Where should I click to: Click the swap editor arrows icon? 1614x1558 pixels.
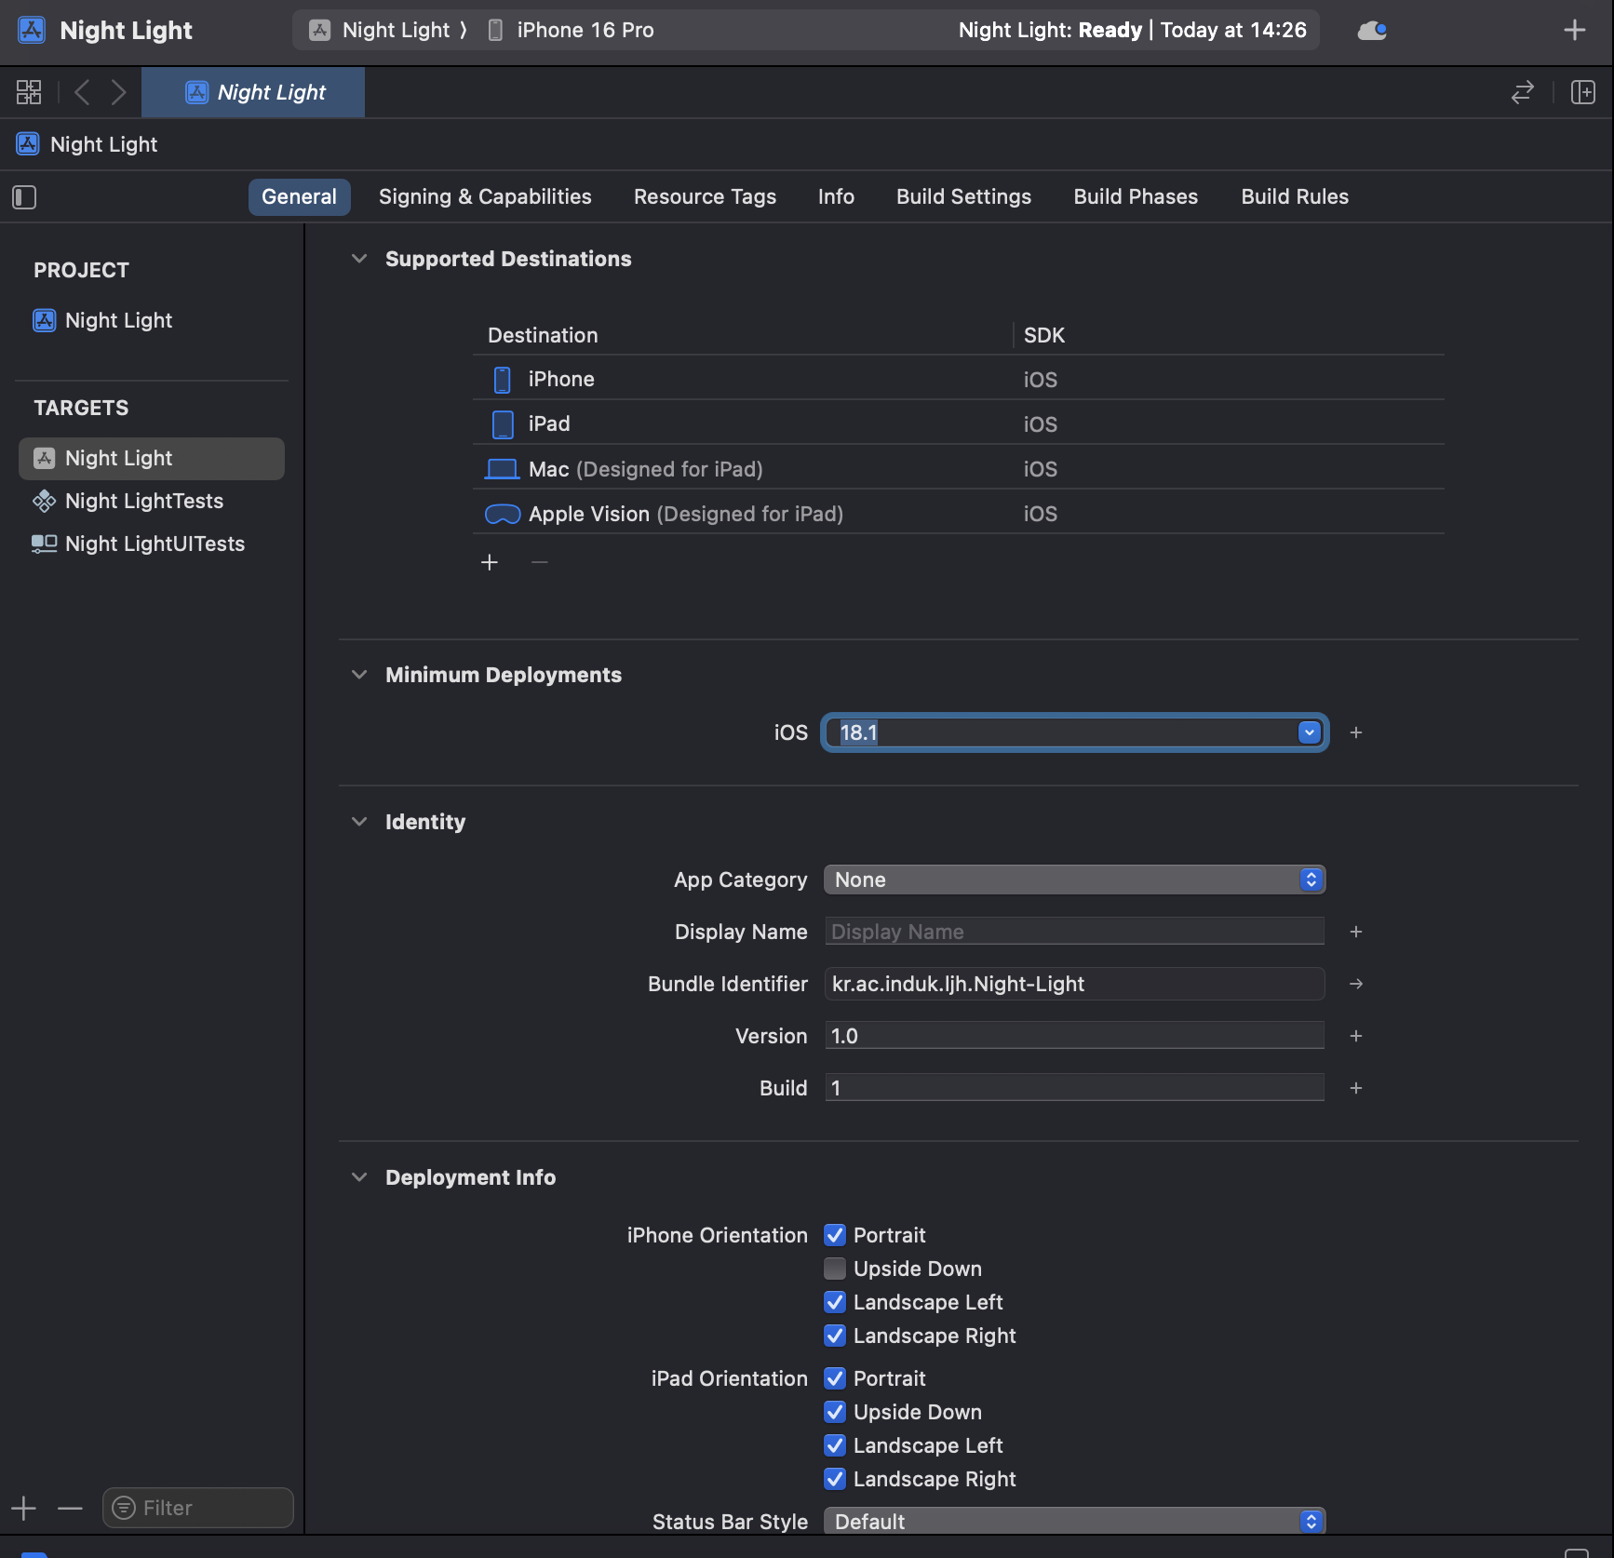click(x=1522, y=92)
